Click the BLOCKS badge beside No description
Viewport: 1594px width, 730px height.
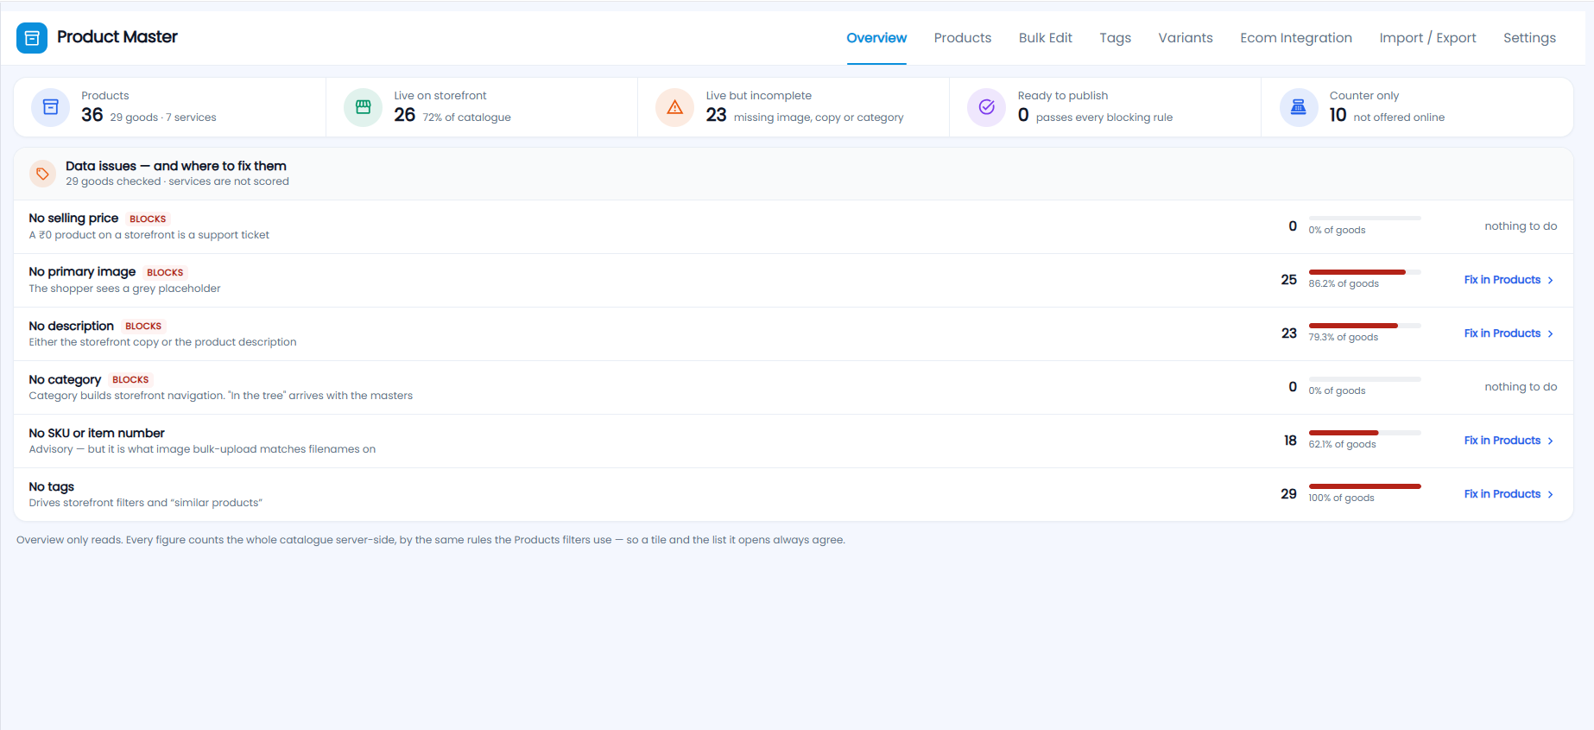143,327
